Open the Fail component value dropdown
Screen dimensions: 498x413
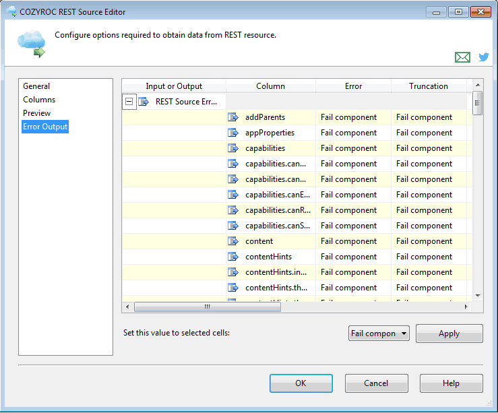coord(379,333)
